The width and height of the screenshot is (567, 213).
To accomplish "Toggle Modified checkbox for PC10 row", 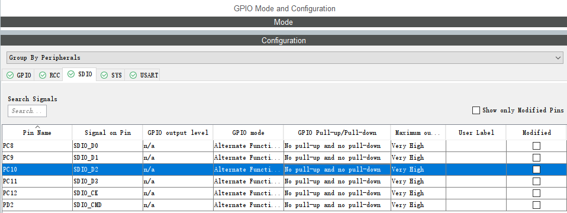I will (536, 169).
